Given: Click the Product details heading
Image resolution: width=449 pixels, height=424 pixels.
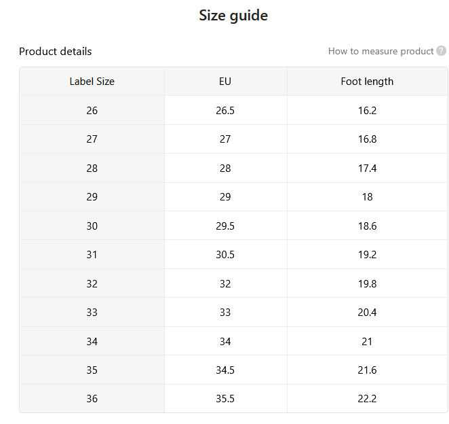Looking at the screenshot, I should (x=55, y=52).
